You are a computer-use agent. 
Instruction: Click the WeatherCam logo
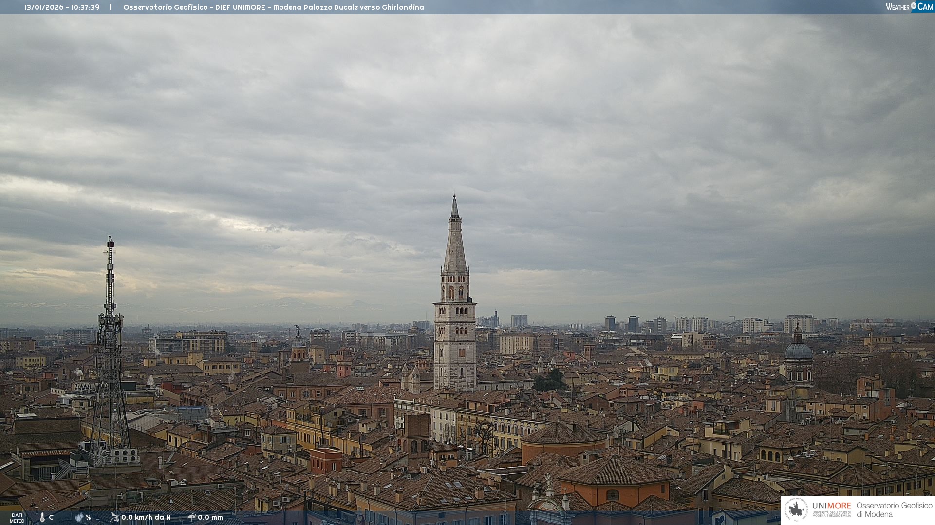[909, 7]
